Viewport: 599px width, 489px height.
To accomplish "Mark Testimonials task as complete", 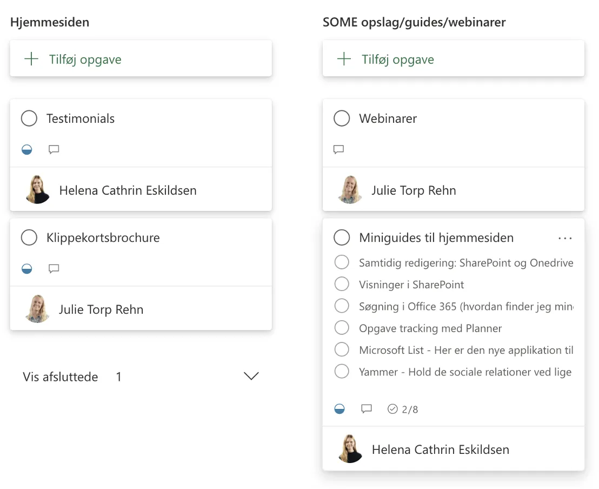I will click(29, 118).
